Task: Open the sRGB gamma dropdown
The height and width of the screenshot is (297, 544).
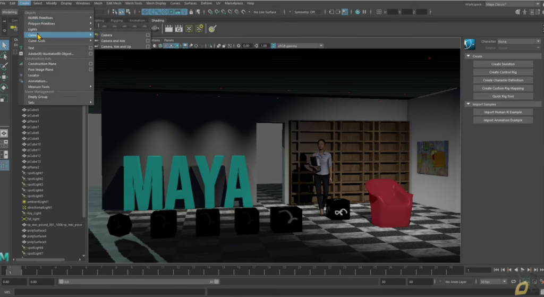Action: click(x=300, y=46)
